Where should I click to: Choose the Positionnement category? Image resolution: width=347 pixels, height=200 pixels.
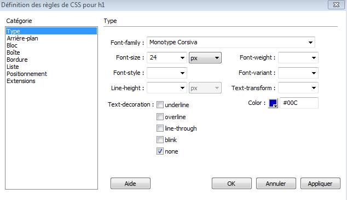click(x=27, y=74)
